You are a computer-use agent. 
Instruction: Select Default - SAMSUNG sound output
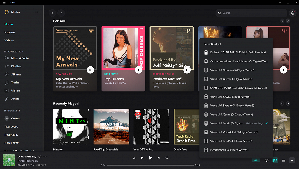pos(236,53)
